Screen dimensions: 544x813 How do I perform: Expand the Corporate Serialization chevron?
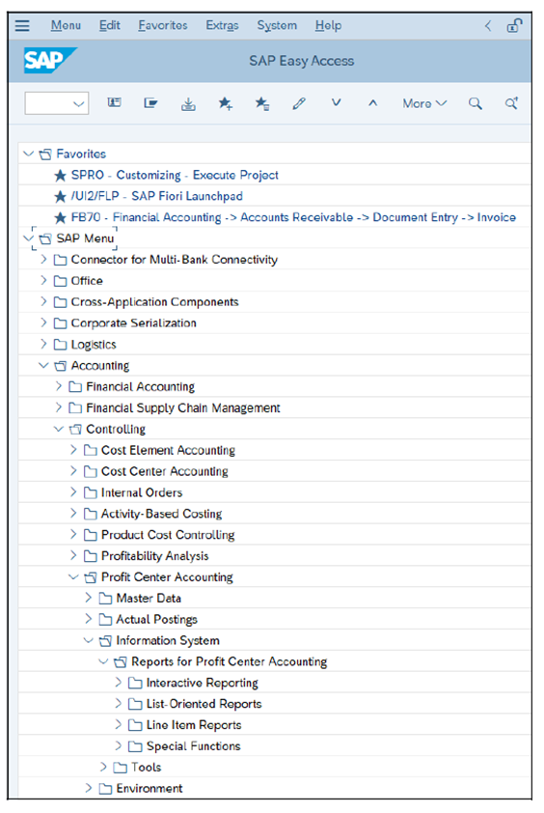point(43,322)
